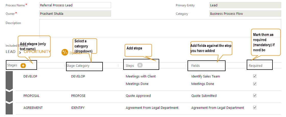Uncheck Required for Identify Sales Team
Image resolution: width=286 pixels, height=117 pixels.
tap(254, 76)
